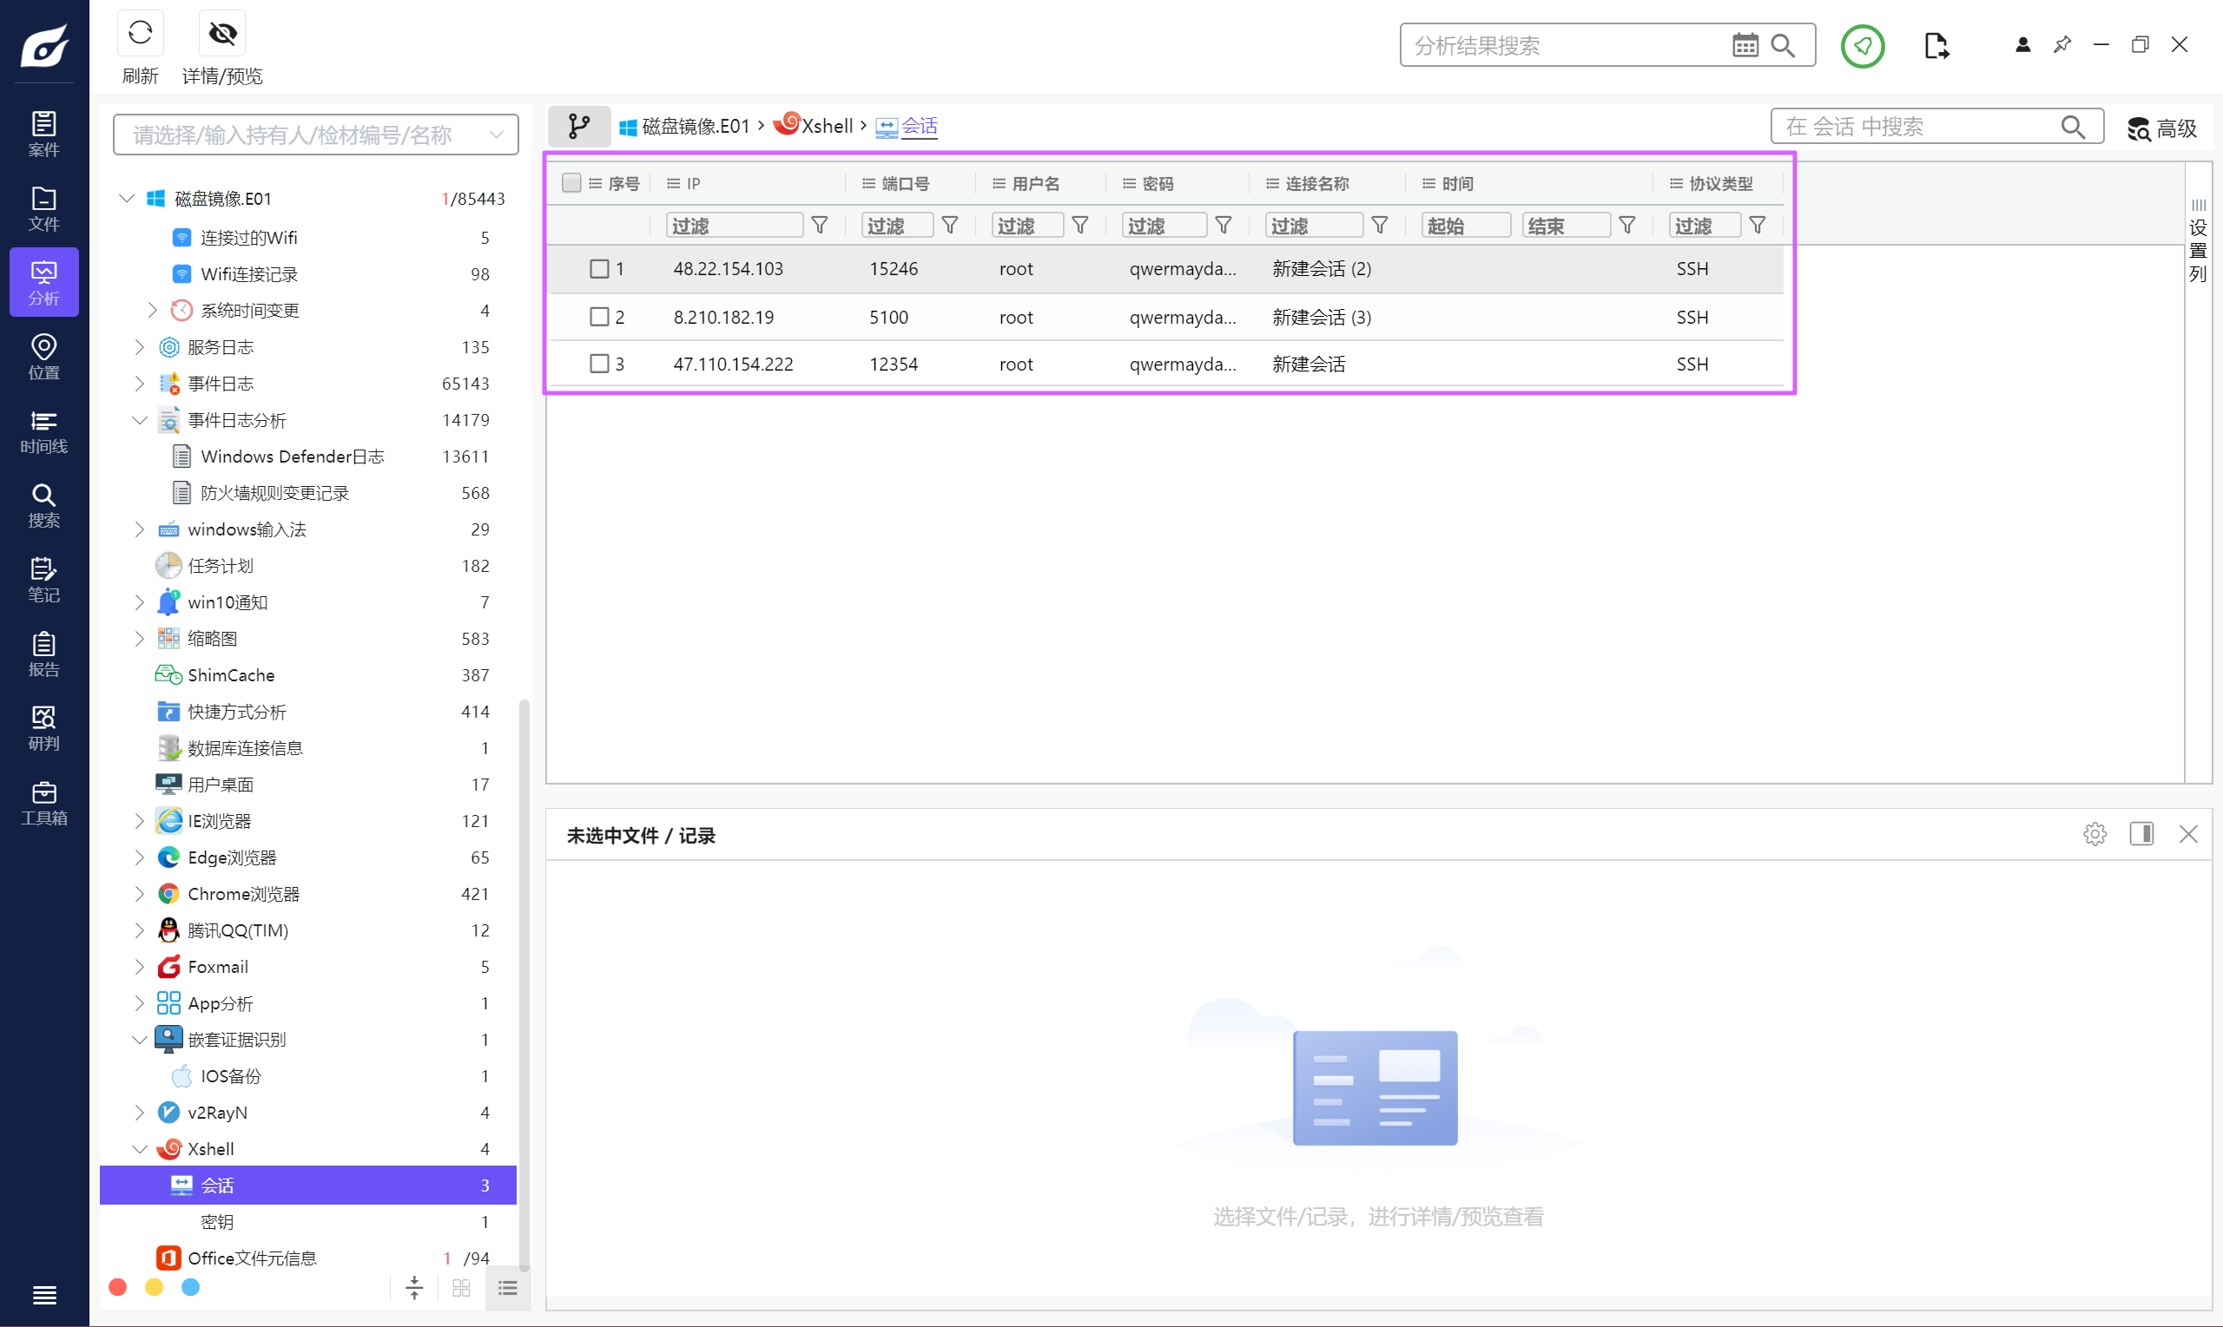This screenshot has height=1327, width=2223.
Task: Open the 报告 sidebar section
Action: click(43, 654)
